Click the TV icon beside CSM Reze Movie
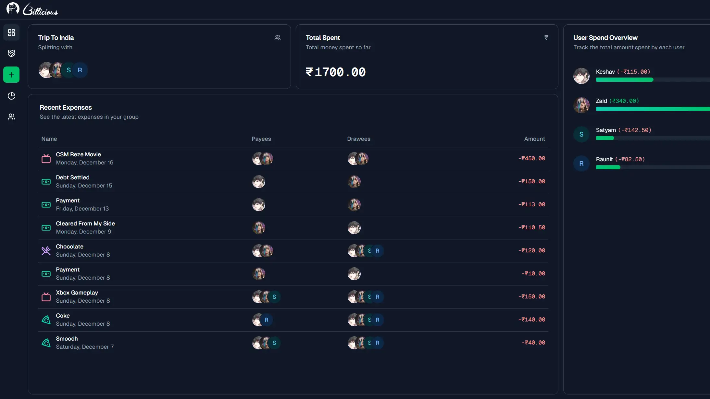 point(46,158)
